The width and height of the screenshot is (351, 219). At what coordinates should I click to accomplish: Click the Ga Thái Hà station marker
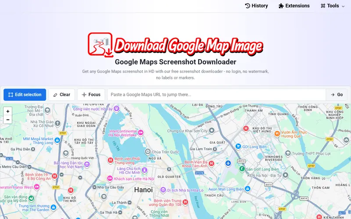pos(120,212)
